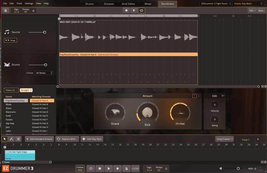Click Add Standard Groove button

(x=40, y=139)
